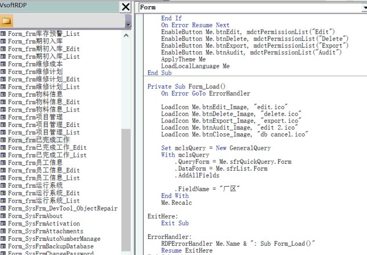Screen dimensions: 367x255
Task: Select Form_frm期初入库 module
Action: [x=35, y=42]
